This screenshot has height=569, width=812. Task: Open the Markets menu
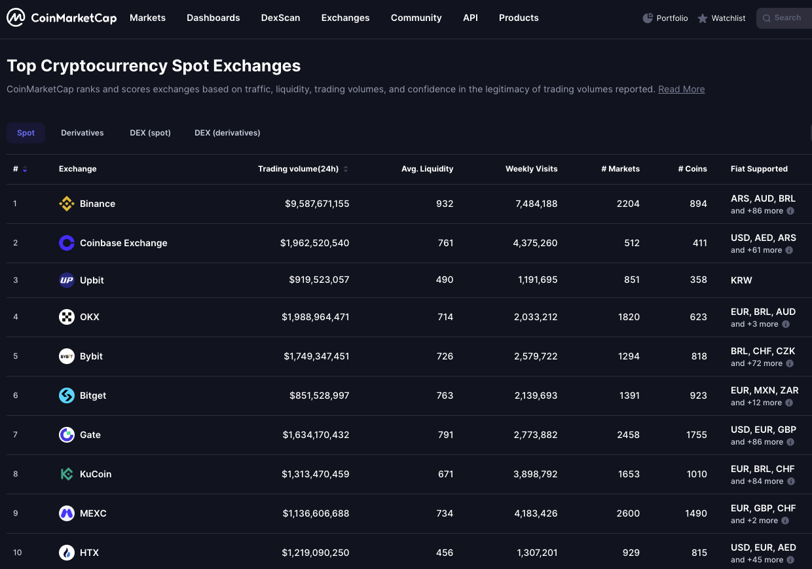[147, 18]
